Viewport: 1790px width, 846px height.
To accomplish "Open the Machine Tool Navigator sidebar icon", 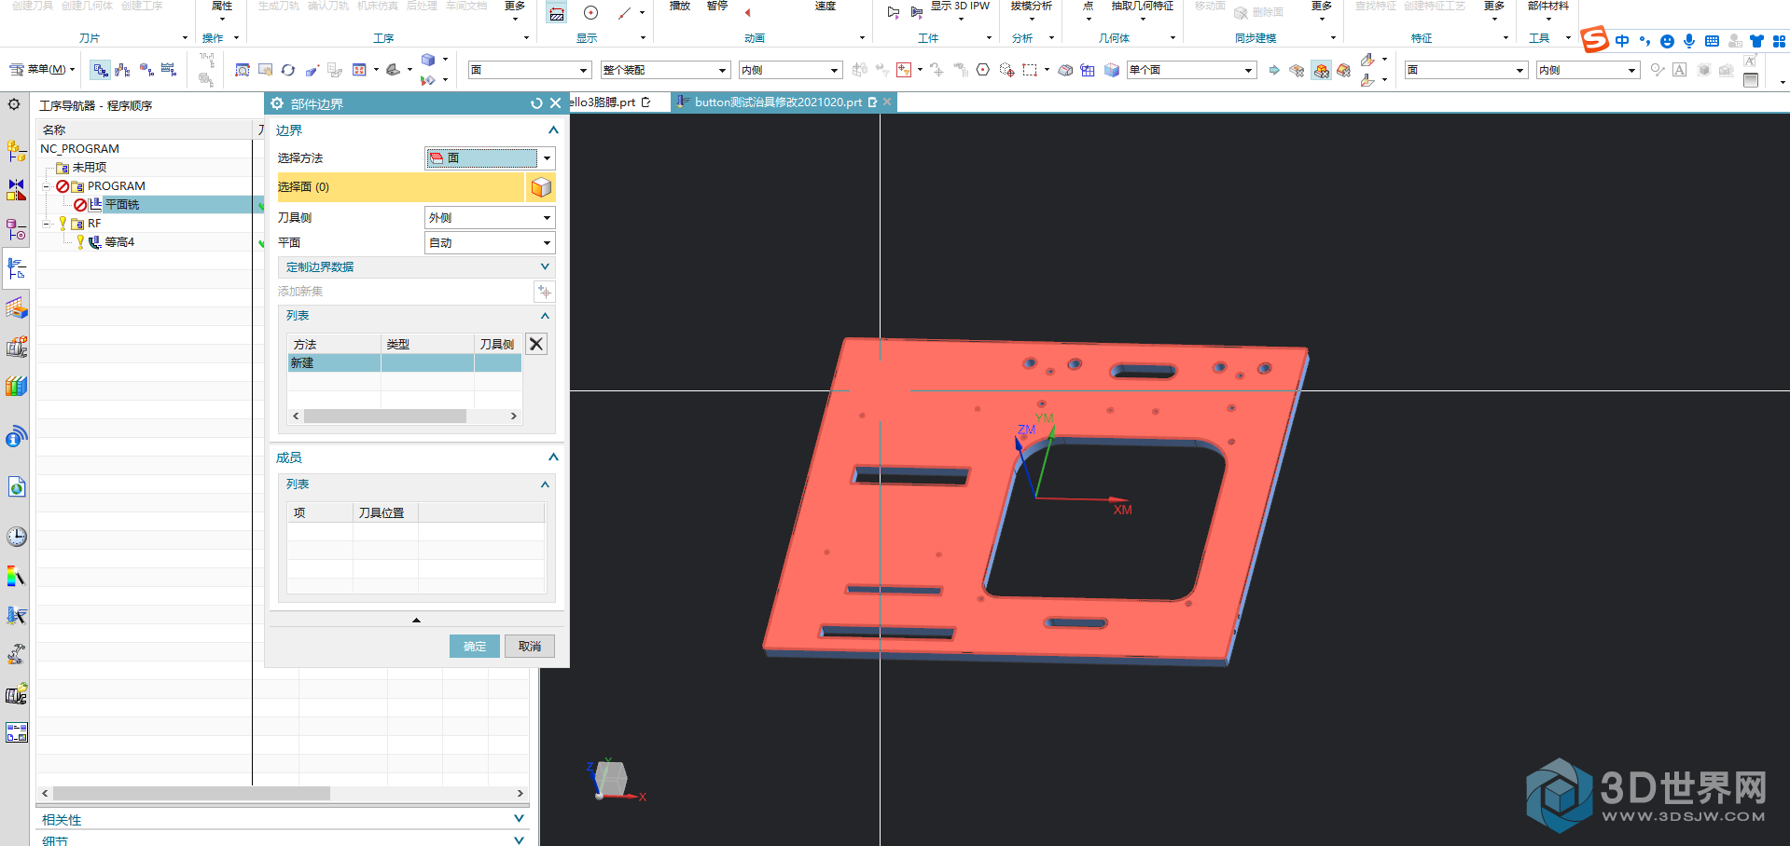I will click(16, 347).
